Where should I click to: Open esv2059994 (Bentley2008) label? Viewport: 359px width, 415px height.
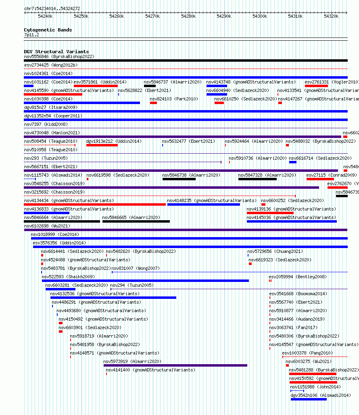click(x=298, y=277)
